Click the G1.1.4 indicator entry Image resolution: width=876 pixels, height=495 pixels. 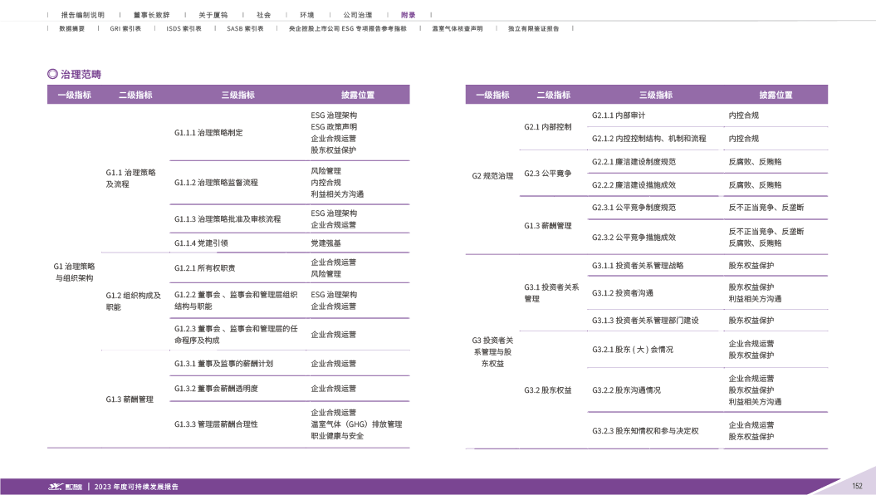pyautogui.click(x=201, y=243)
